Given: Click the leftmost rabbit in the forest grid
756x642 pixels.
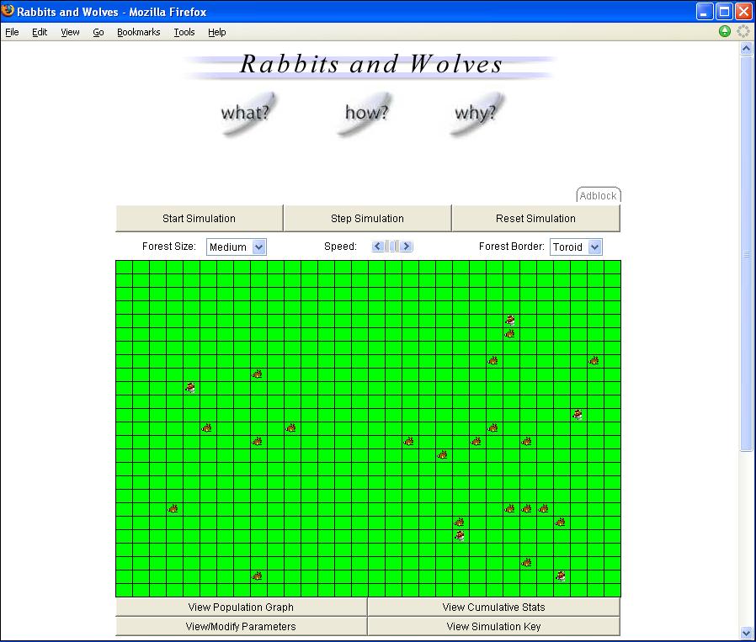Looking at the screenshot, I should click(x=173, y=509).
